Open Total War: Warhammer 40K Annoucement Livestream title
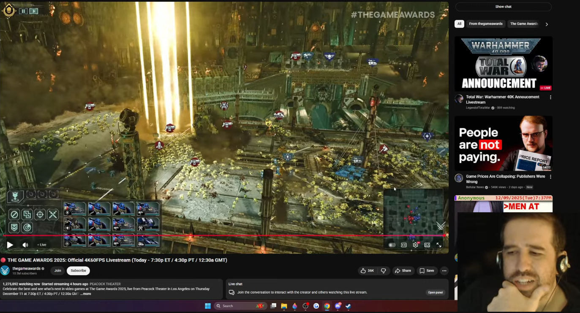The width and height of the screenshot is (580, 313). click(x=503, y=100)
